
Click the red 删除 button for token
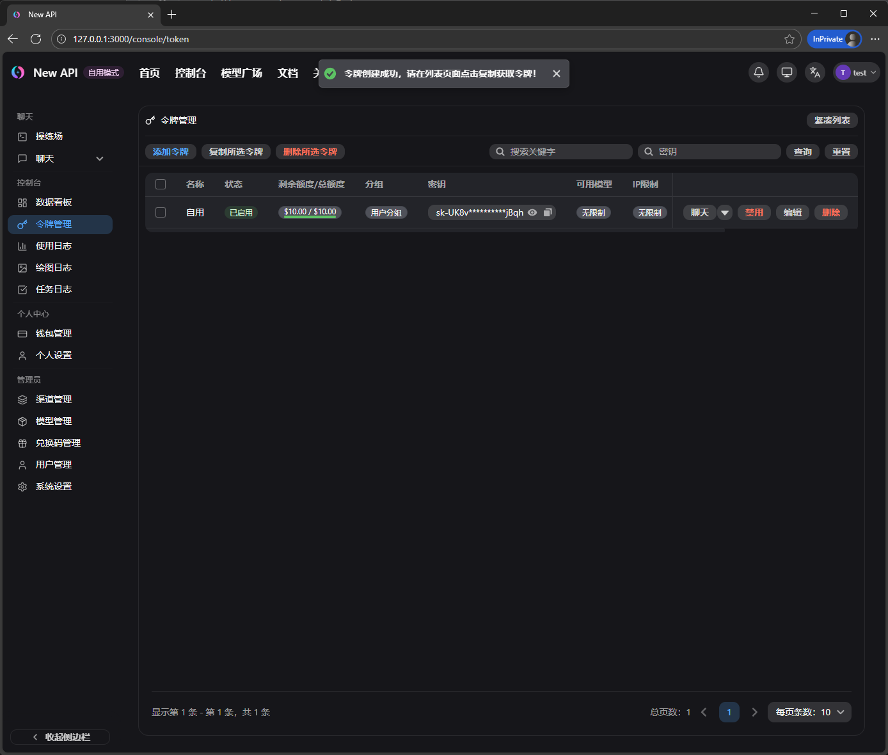(830, 212)
